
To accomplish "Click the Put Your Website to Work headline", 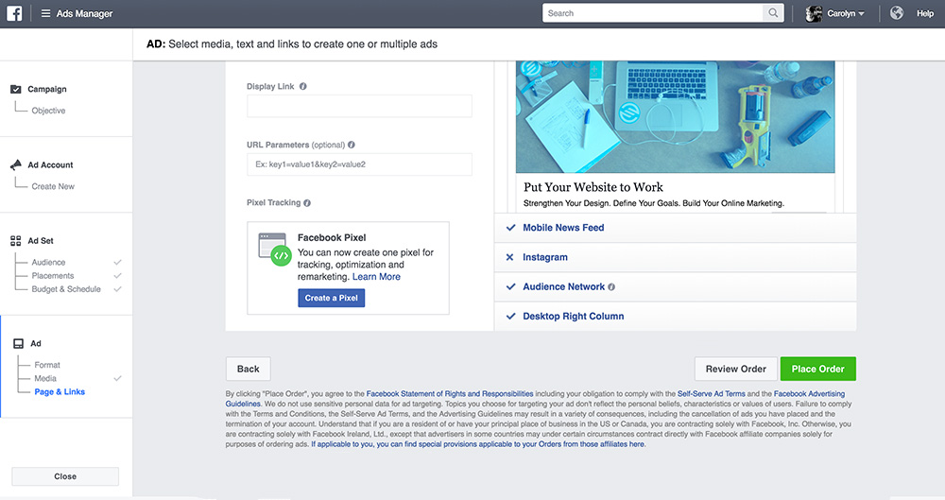I will click(x=593, y=187).
